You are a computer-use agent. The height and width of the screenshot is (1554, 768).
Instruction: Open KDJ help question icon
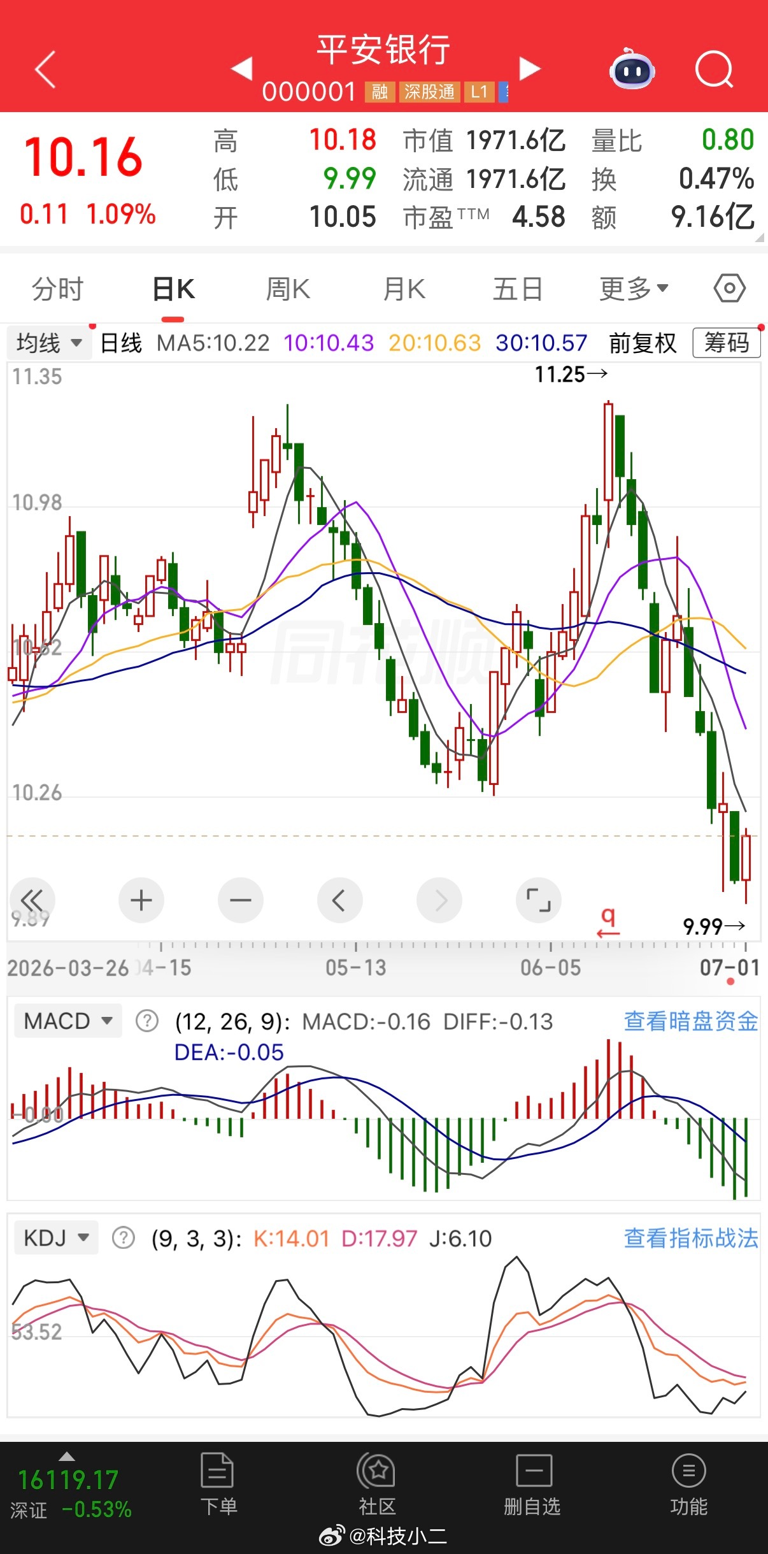[123, 1238]
